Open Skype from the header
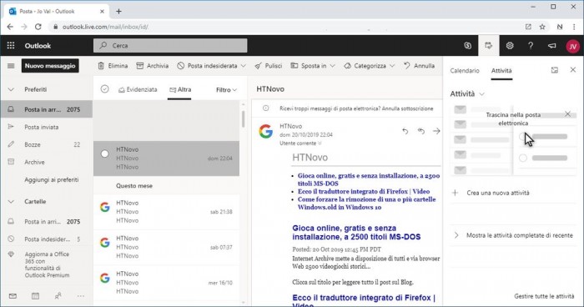Image resolution: width=584 pixels, height=307 pixels. click(x=467, y=45)
